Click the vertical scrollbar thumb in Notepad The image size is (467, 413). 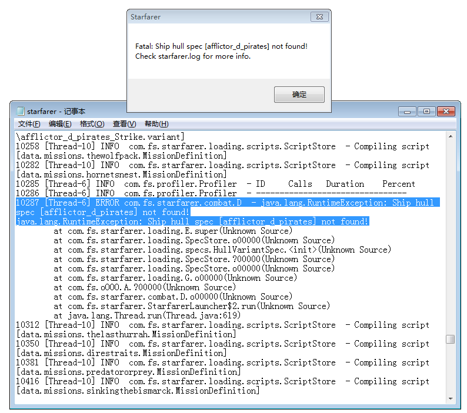click(x=450, y=339)
